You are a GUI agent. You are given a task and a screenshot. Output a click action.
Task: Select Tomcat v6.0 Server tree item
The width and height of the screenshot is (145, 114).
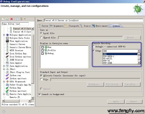tap(22, 32)
